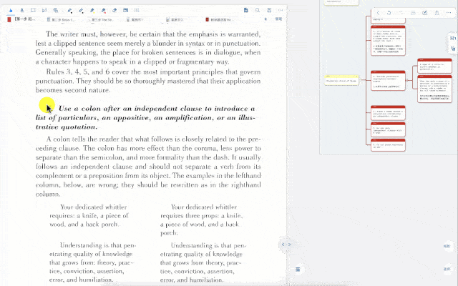
Task: Select the rectangle excerpt tool
Action: coord(33,11)
